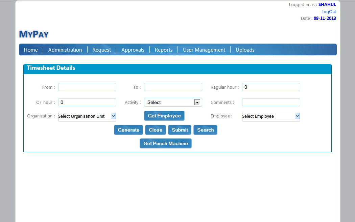The height and width of the screenshot is (222, 355).
Task: Submit the timesheet with Submit button
Action: click(180, 130)
